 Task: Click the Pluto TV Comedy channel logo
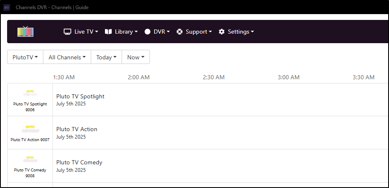(x=30, y=159)
